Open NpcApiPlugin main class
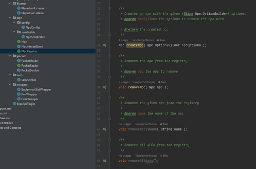This screenshot has height=169, width=256. pos(26,104)
